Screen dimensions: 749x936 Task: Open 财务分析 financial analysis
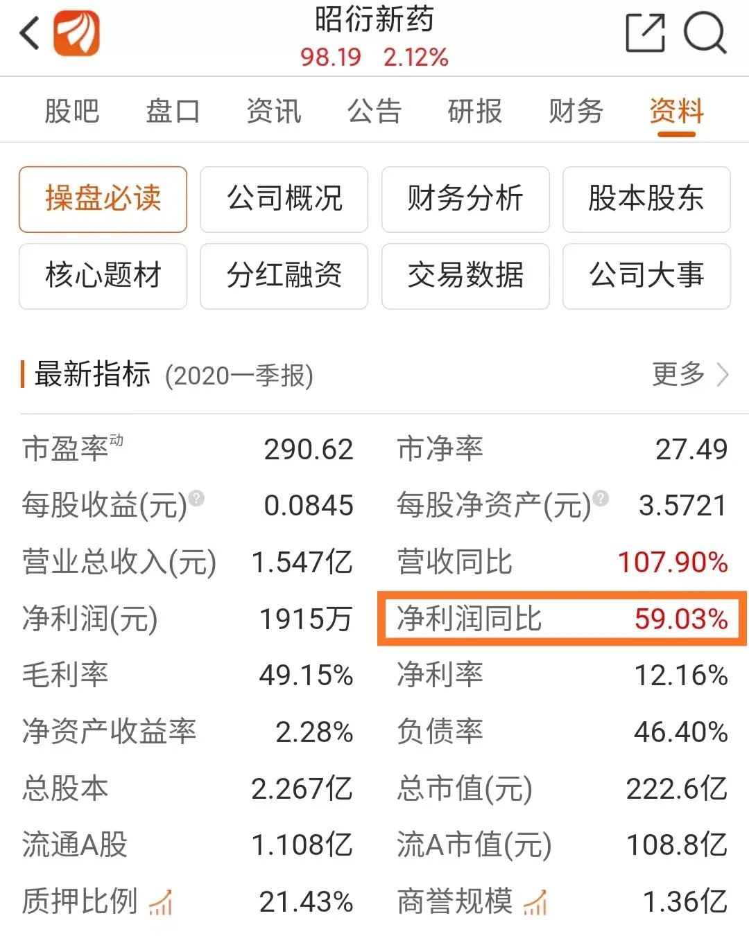465,200
